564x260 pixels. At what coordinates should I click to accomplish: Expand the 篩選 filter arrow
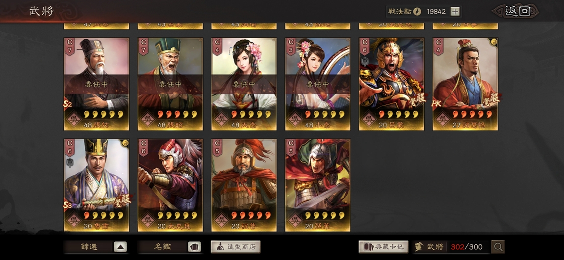(121, 247)
